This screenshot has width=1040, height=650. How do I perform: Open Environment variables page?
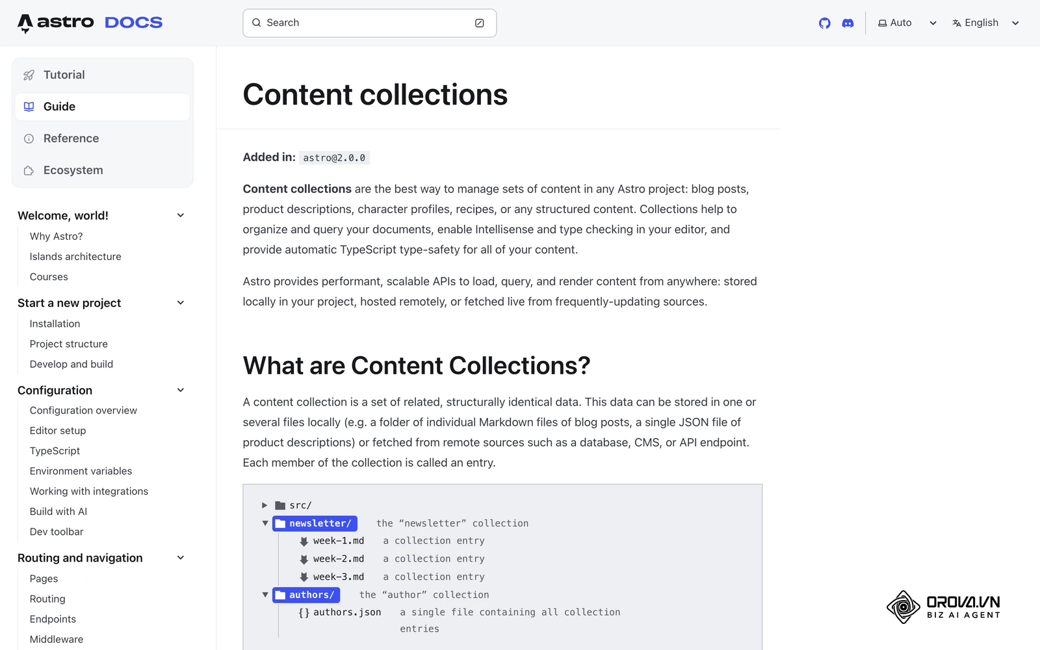click(81, 471)
